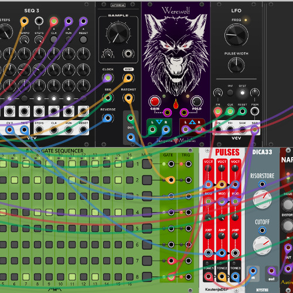The width and height of the screenshot is (293, 293).
Task: Click the Sample module CLOCK jack
Action: coord(108,78)
